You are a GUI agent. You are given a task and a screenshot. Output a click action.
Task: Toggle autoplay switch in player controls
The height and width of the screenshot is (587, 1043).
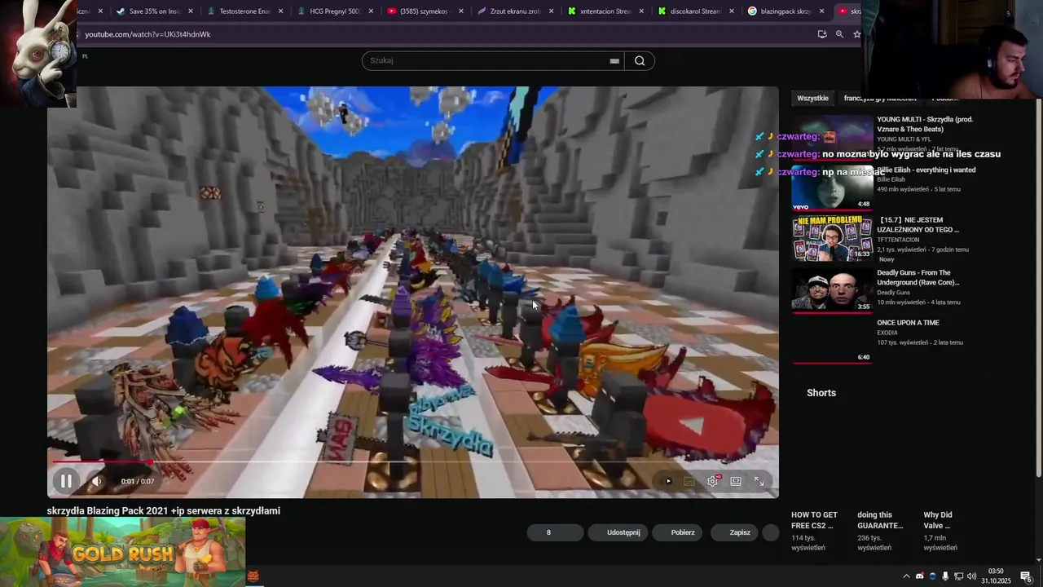point(668,481)
